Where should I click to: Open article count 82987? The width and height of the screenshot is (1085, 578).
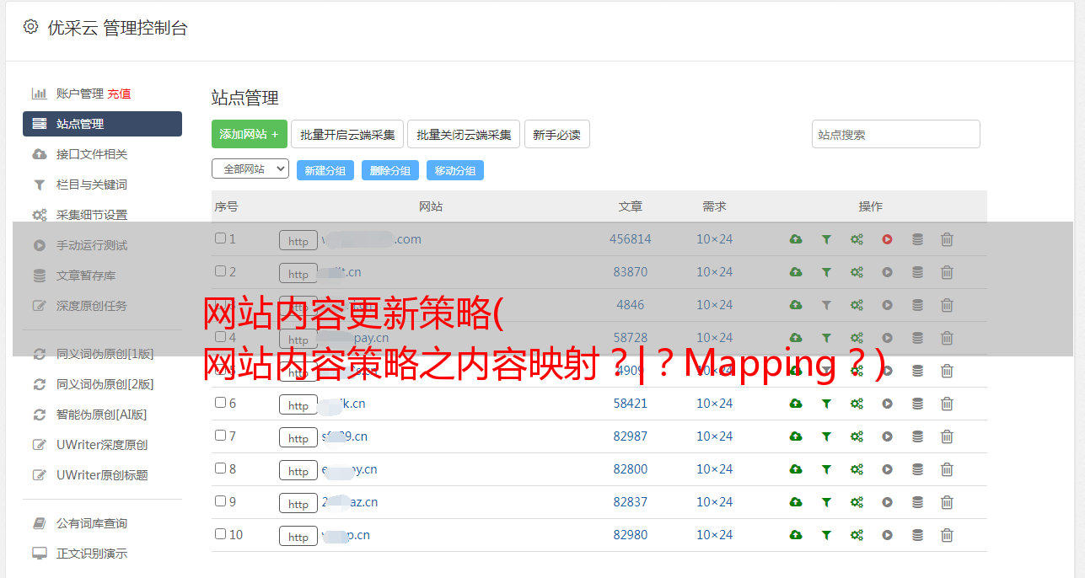631,436
